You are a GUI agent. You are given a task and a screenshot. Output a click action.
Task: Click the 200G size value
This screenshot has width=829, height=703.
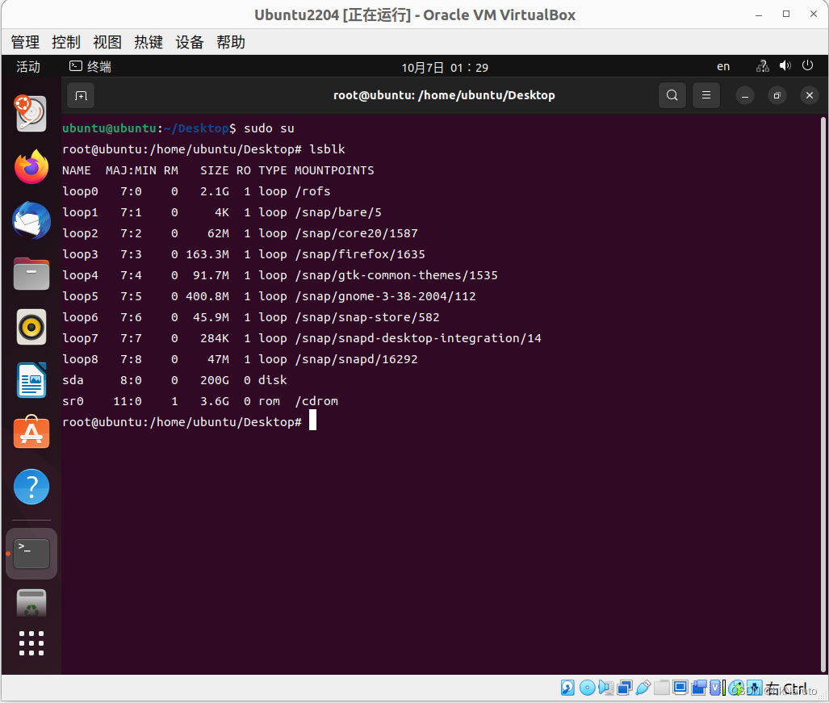pos(214,380)
